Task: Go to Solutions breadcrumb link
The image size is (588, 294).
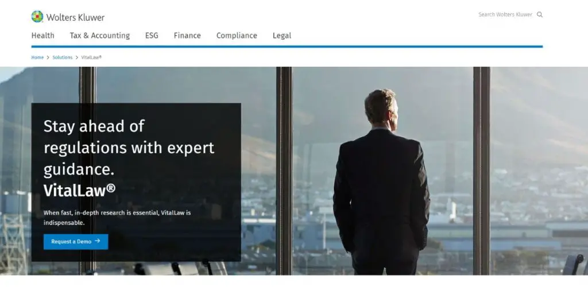Action: pos(62,57)
